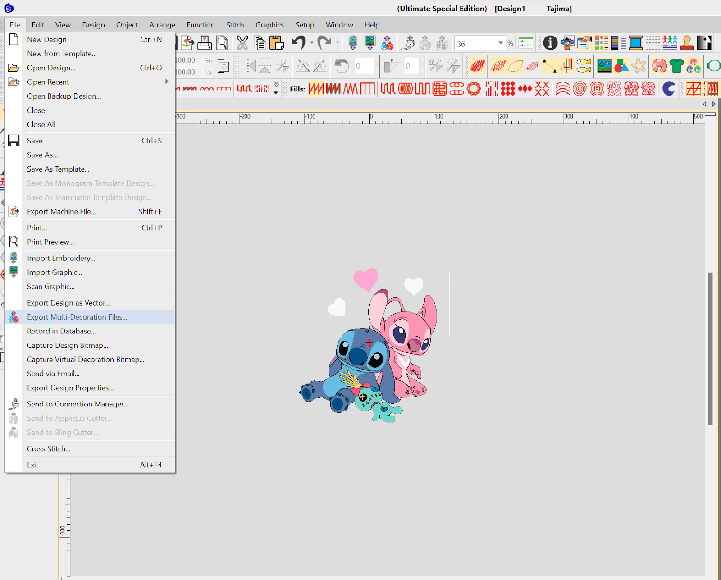Image resolution: width=721 pixels, height=580 pixels.
Task: Open the Stitch menu
Action: point(235,25)
